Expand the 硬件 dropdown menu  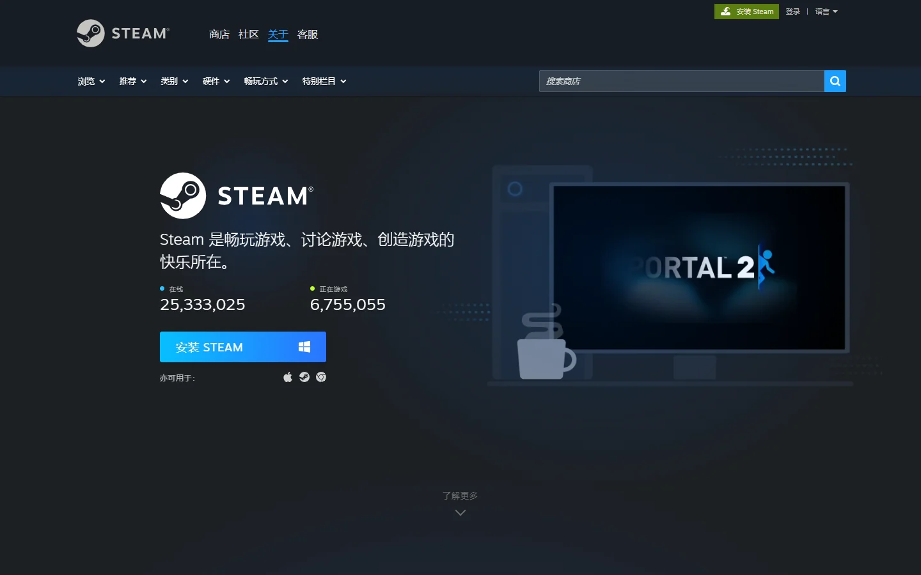(216, 81)
